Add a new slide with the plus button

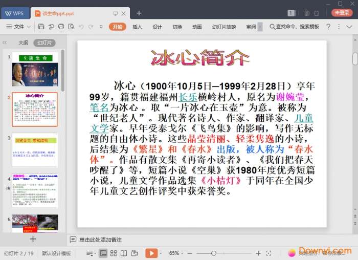pos(33,239)
